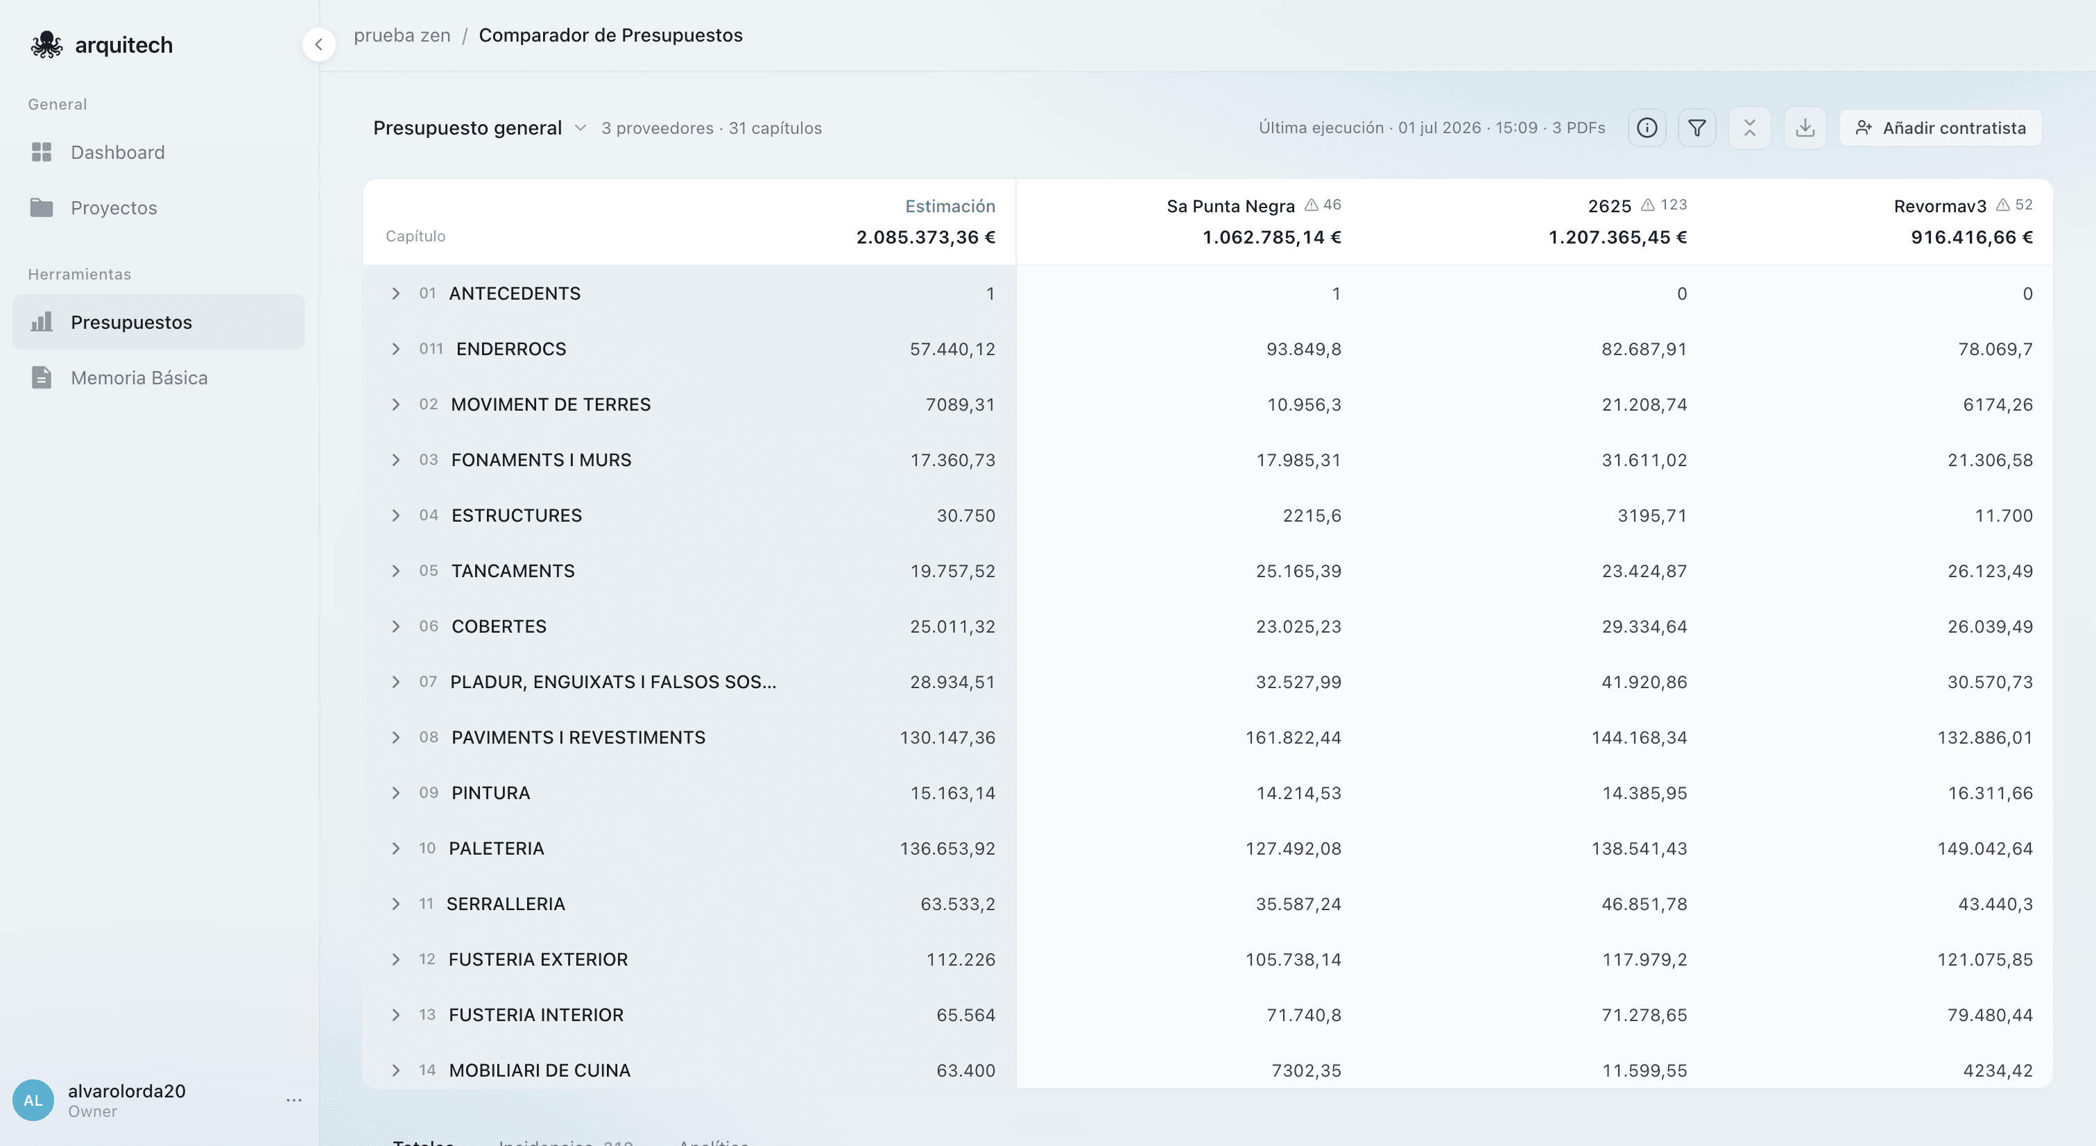
Task: Expand chapter 14 MOBILIARI DE CUINA
Action: coord(395,1070)
